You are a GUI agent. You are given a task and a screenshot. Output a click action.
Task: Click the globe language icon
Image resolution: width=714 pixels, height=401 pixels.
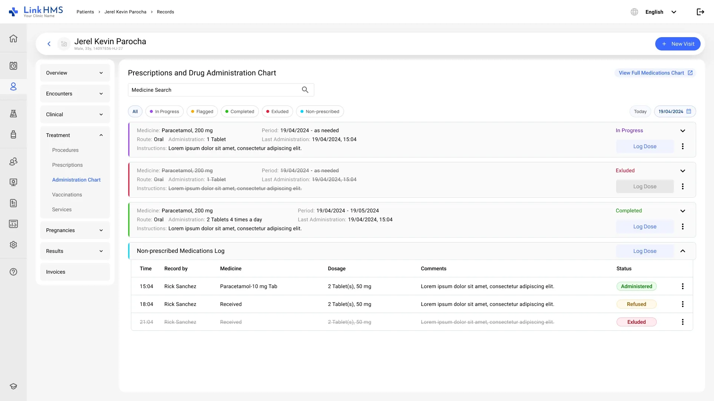634,12
